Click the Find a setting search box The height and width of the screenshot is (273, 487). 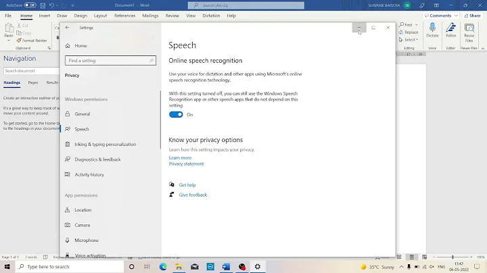click(x=110, y=61)
